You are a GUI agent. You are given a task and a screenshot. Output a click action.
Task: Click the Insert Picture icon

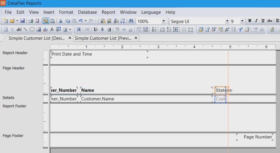point(39,29)
